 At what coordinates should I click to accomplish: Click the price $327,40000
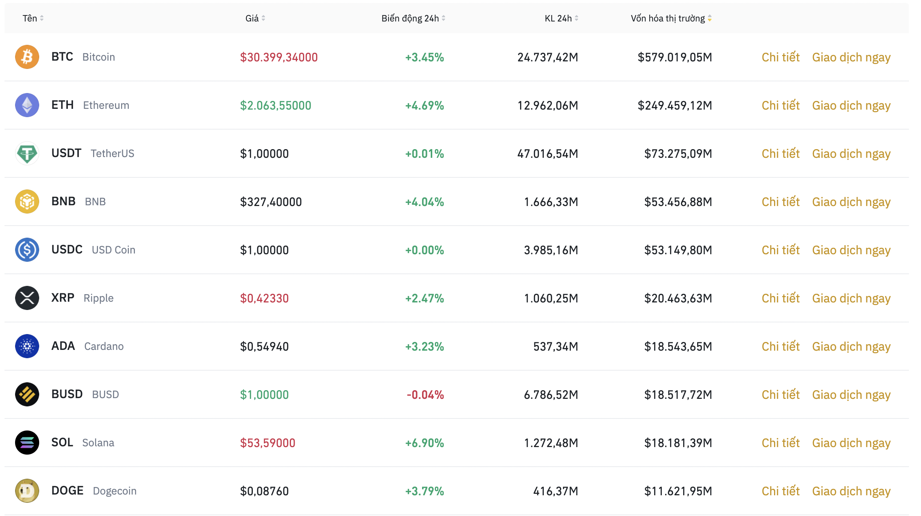(x=271, y=202)
